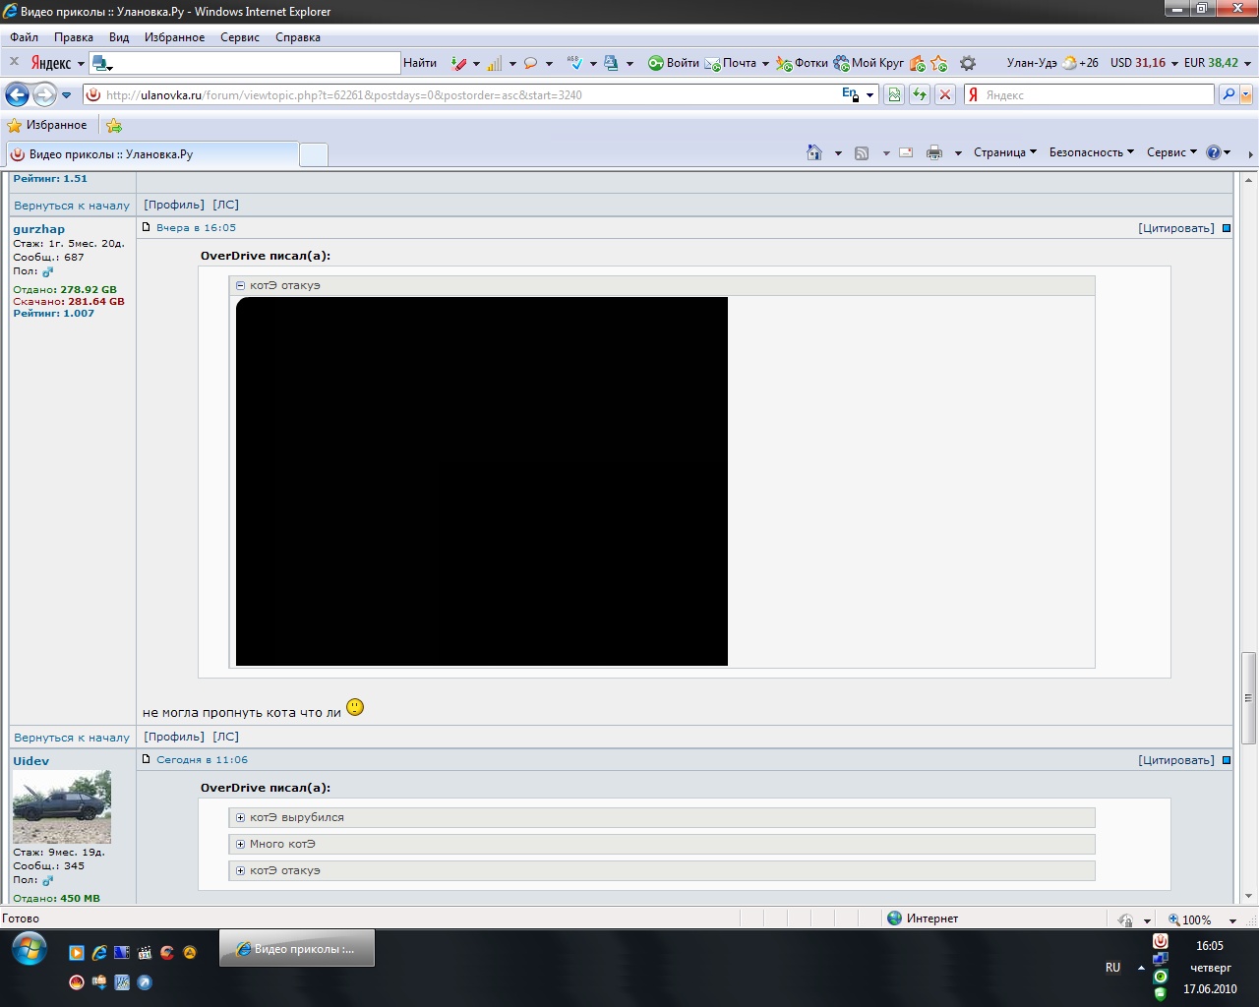Click the Add to Favorites bar star icon
Screen dimensions: 1259x1007
pos(114,126)
